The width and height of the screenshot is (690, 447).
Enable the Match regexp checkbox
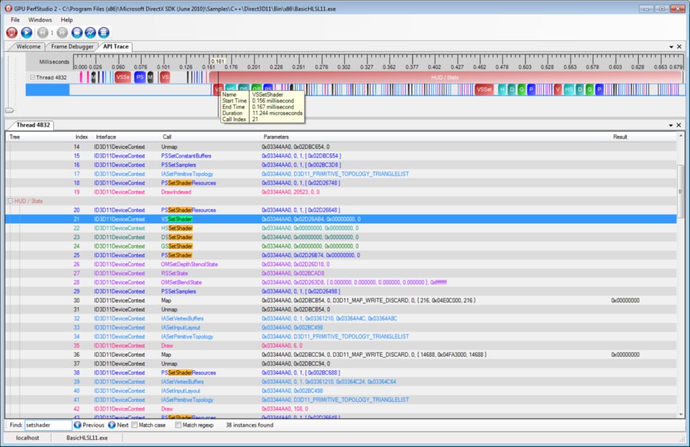(x=178, y=425)
